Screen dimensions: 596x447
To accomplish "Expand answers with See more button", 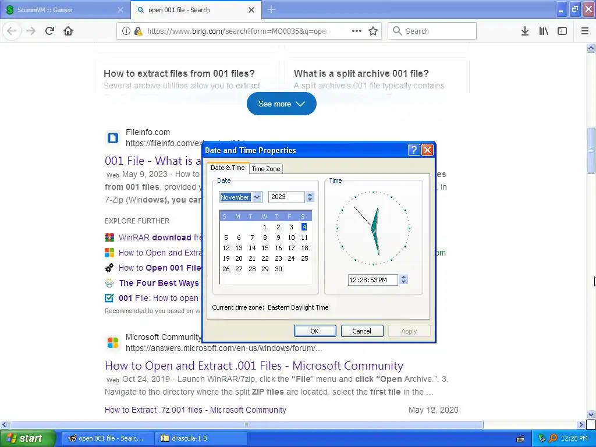I will coord(281,104).
